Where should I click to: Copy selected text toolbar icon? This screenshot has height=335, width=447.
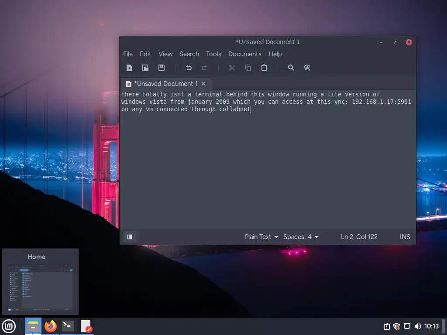pos(248,68)
